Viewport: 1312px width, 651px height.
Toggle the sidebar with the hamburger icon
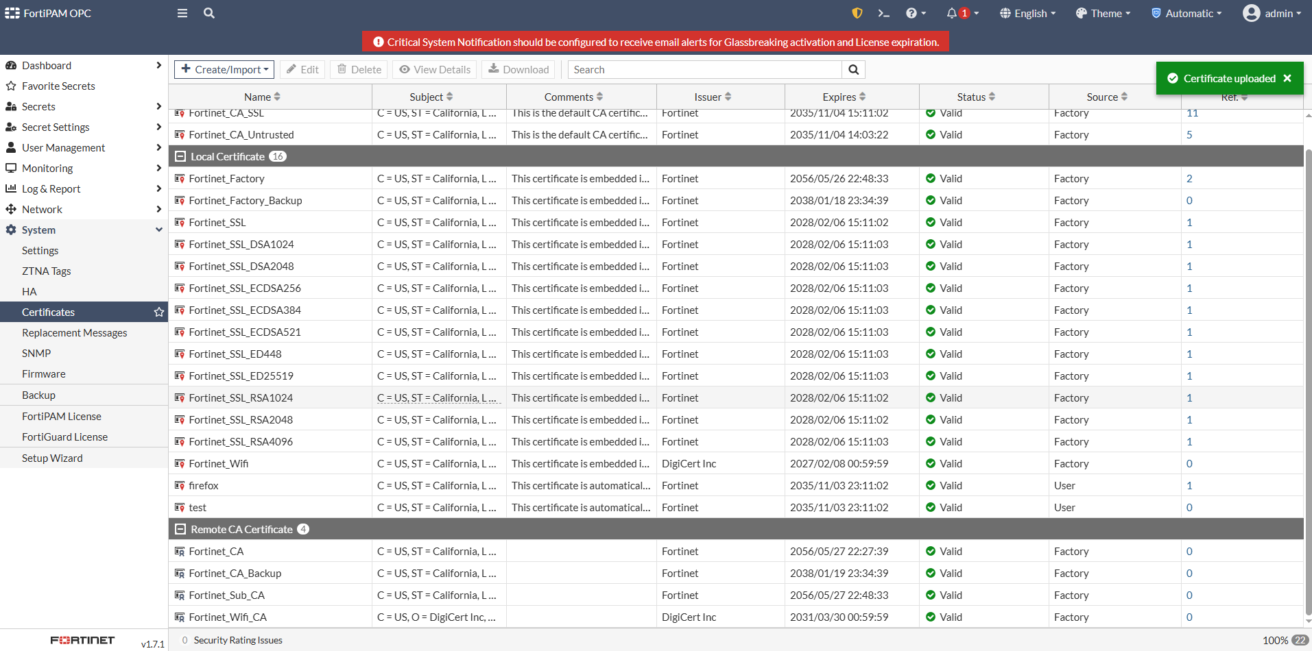[182, 13]
